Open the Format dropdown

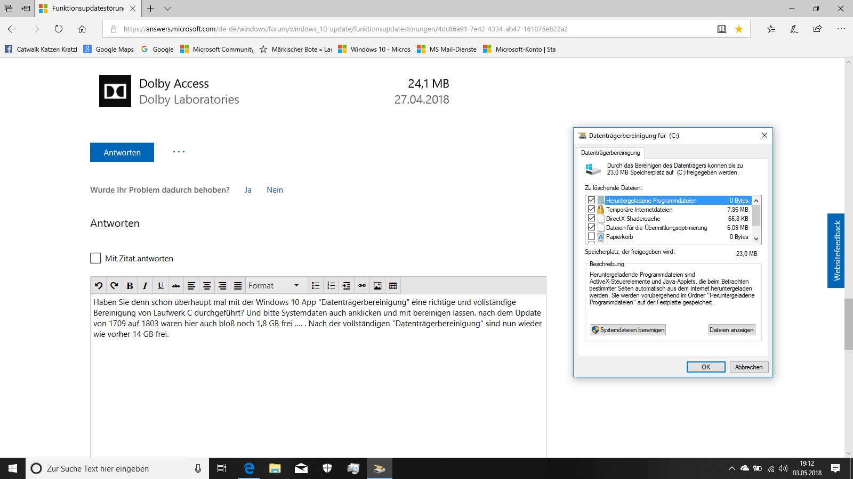click(276, 286)
